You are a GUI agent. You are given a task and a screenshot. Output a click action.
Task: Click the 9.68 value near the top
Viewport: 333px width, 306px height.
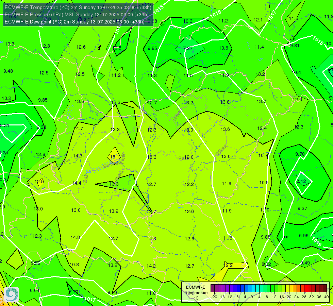click(x=152, y=21)
